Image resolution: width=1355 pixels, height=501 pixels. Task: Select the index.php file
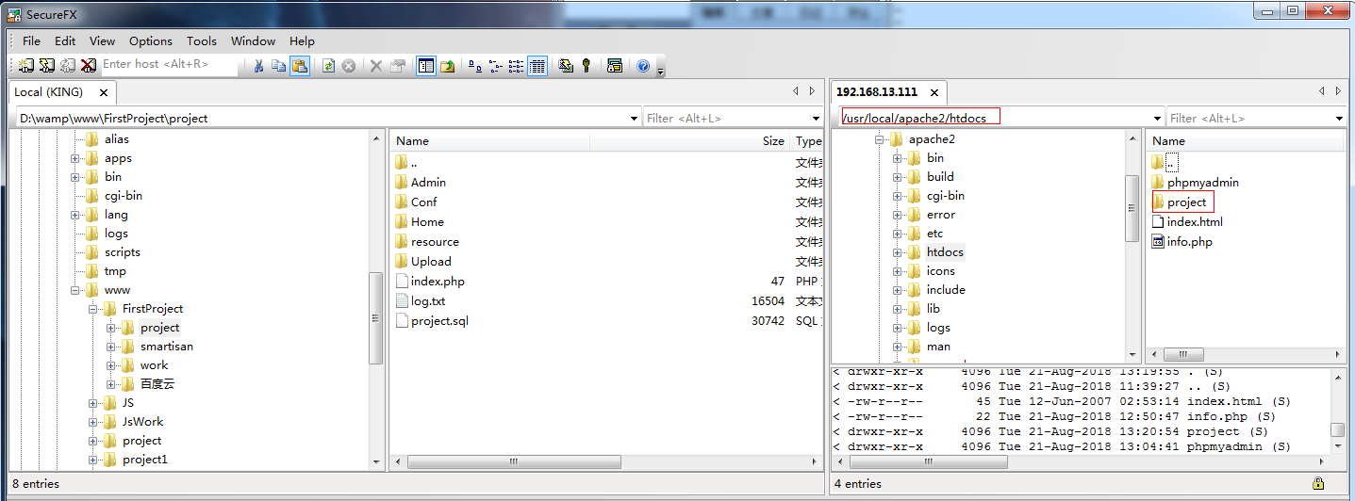coord(430,281)
